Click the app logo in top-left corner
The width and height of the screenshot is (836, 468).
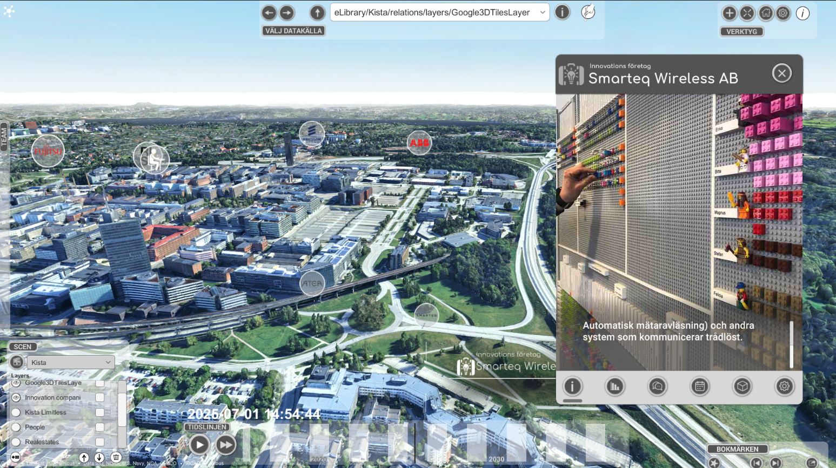coord(9,11)
